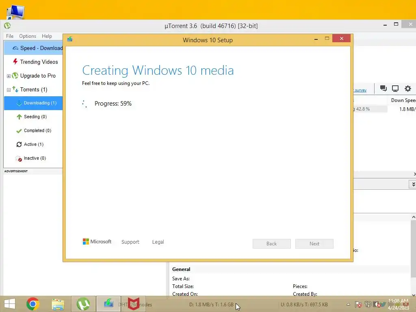Click the detail pane scroll up arrow
Screen dimensions: 416x312
coord(413,217)
